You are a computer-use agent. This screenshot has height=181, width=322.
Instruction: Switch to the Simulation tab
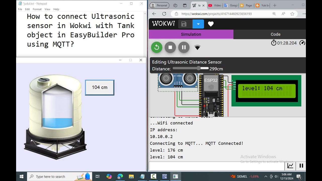[191, 34]
